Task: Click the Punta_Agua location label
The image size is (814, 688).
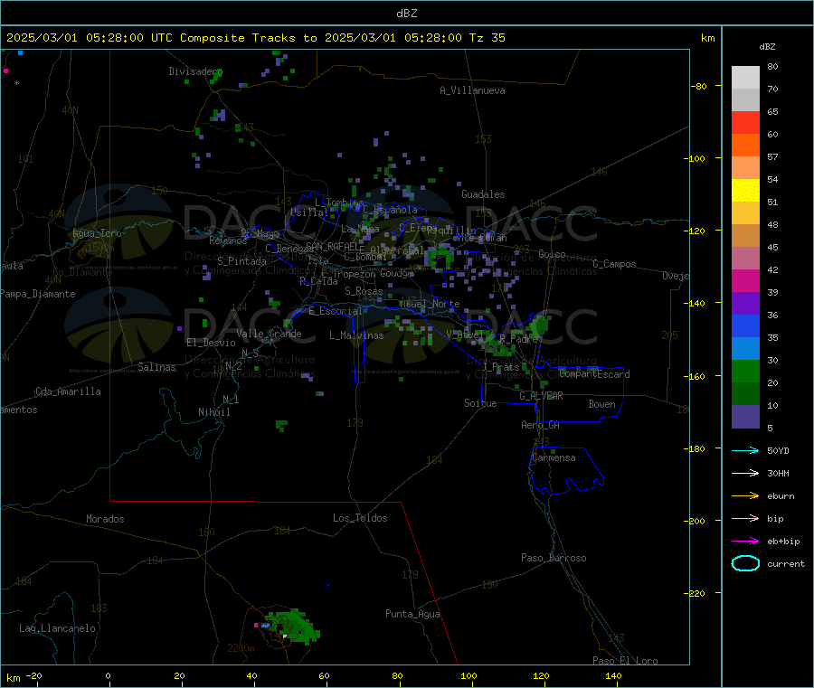Action: [412, 614]
